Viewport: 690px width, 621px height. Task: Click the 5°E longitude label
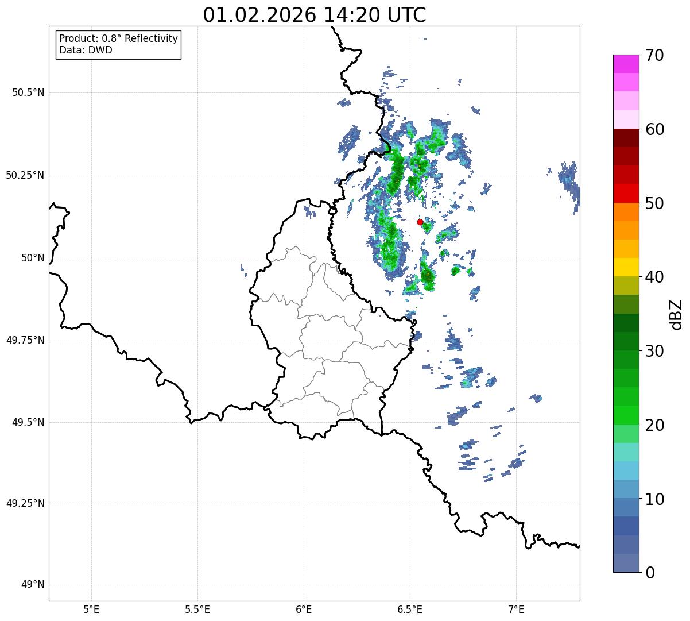(91, 609)
